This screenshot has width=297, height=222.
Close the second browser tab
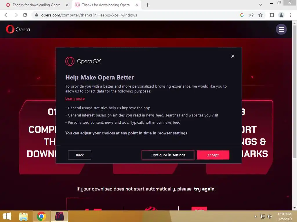137,5
